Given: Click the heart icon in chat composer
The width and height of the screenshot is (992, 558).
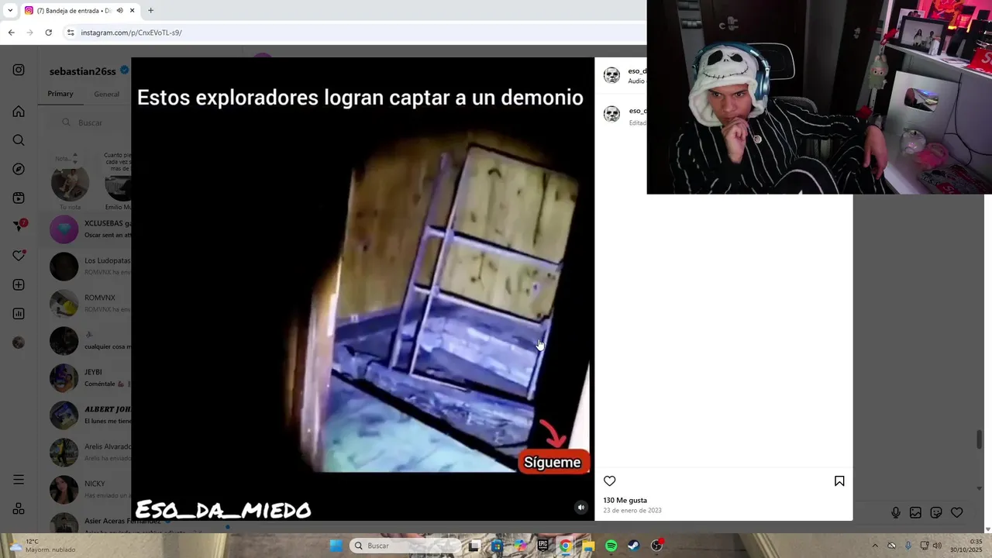Looking at the screenshot, I should [x=957, y=512].
